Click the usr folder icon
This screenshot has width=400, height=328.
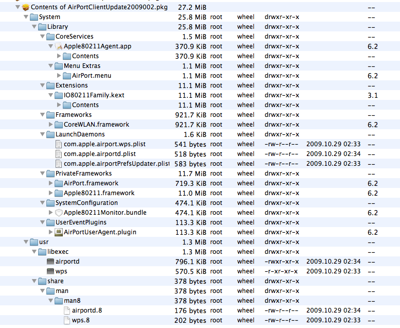(x=33, y=242)
